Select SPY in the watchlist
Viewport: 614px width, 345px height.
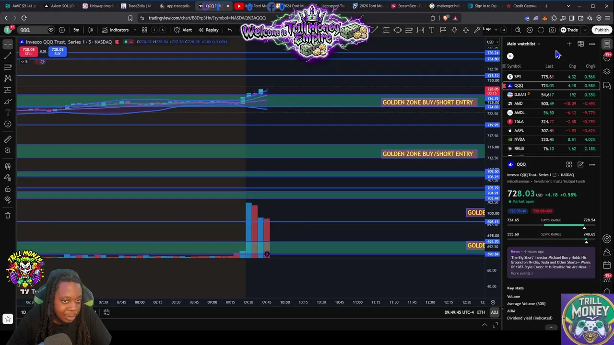point(551,77)
